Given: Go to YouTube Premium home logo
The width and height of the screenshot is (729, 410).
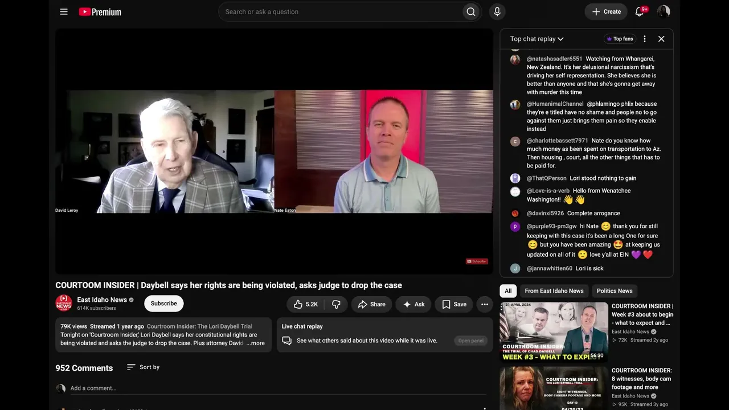Looking at the screenshot, I should (100, 11).
